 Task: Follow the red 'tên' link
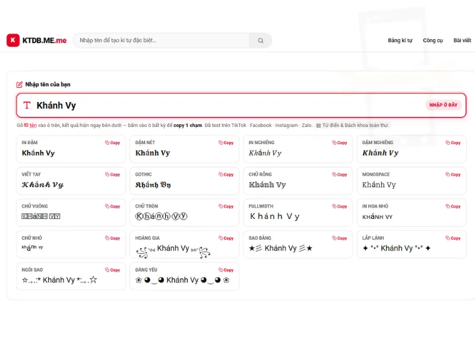coord(33,125)
